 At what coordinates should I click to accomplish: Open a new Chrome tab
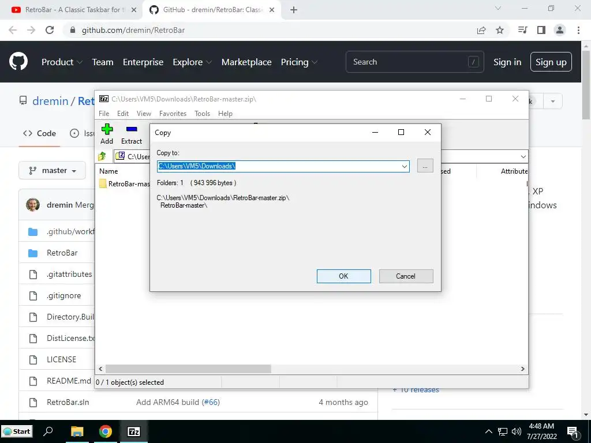294,10
